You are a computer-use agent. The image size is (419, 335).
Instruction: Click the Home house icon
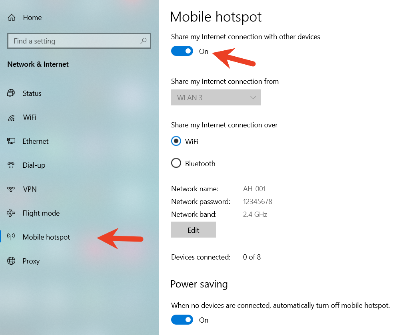click(x=12, y=18)
